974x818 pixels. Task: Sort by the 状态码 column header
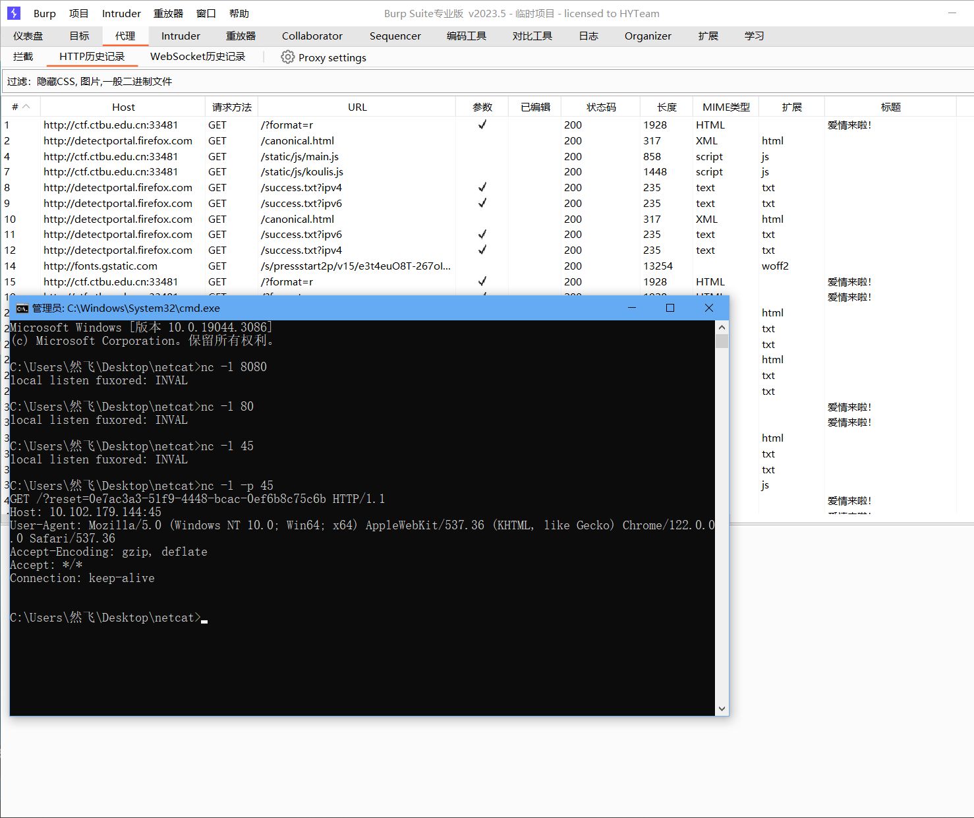point(601,107)
